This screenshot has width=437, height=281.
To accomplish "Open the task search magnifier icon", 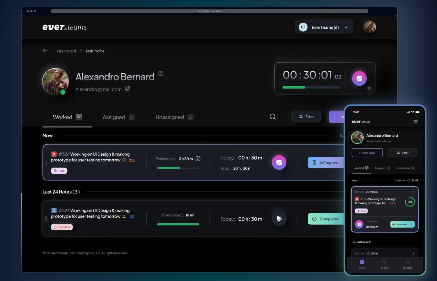I will click(273, 117).
